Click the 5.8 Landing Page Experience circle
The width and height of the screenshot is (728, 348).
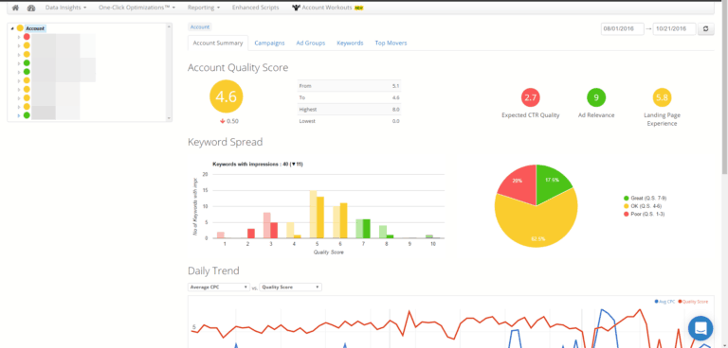662,97
